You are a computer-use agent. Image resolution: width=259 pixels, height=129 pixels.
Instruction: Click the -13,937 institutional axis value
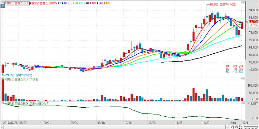click(x=253, y=104)
